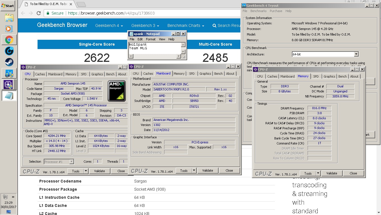Open Geekbench 4 Benchmarks menu
This screenshot has height=215, width=381.
258,11
